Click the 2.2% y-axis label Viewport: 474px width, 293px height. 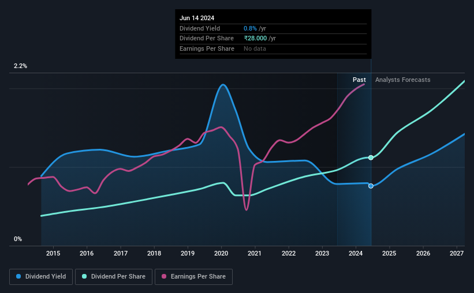pyautogui.click(x=20, y=66)
